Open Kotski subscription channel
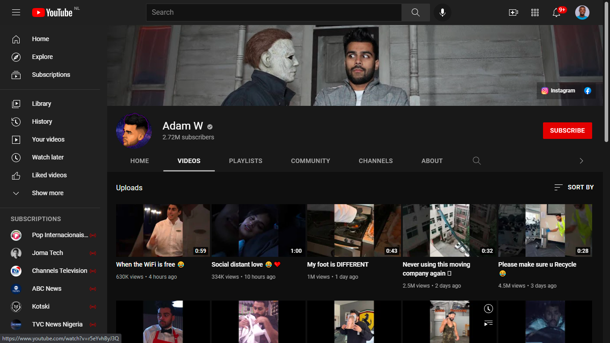 coord(54,306)
